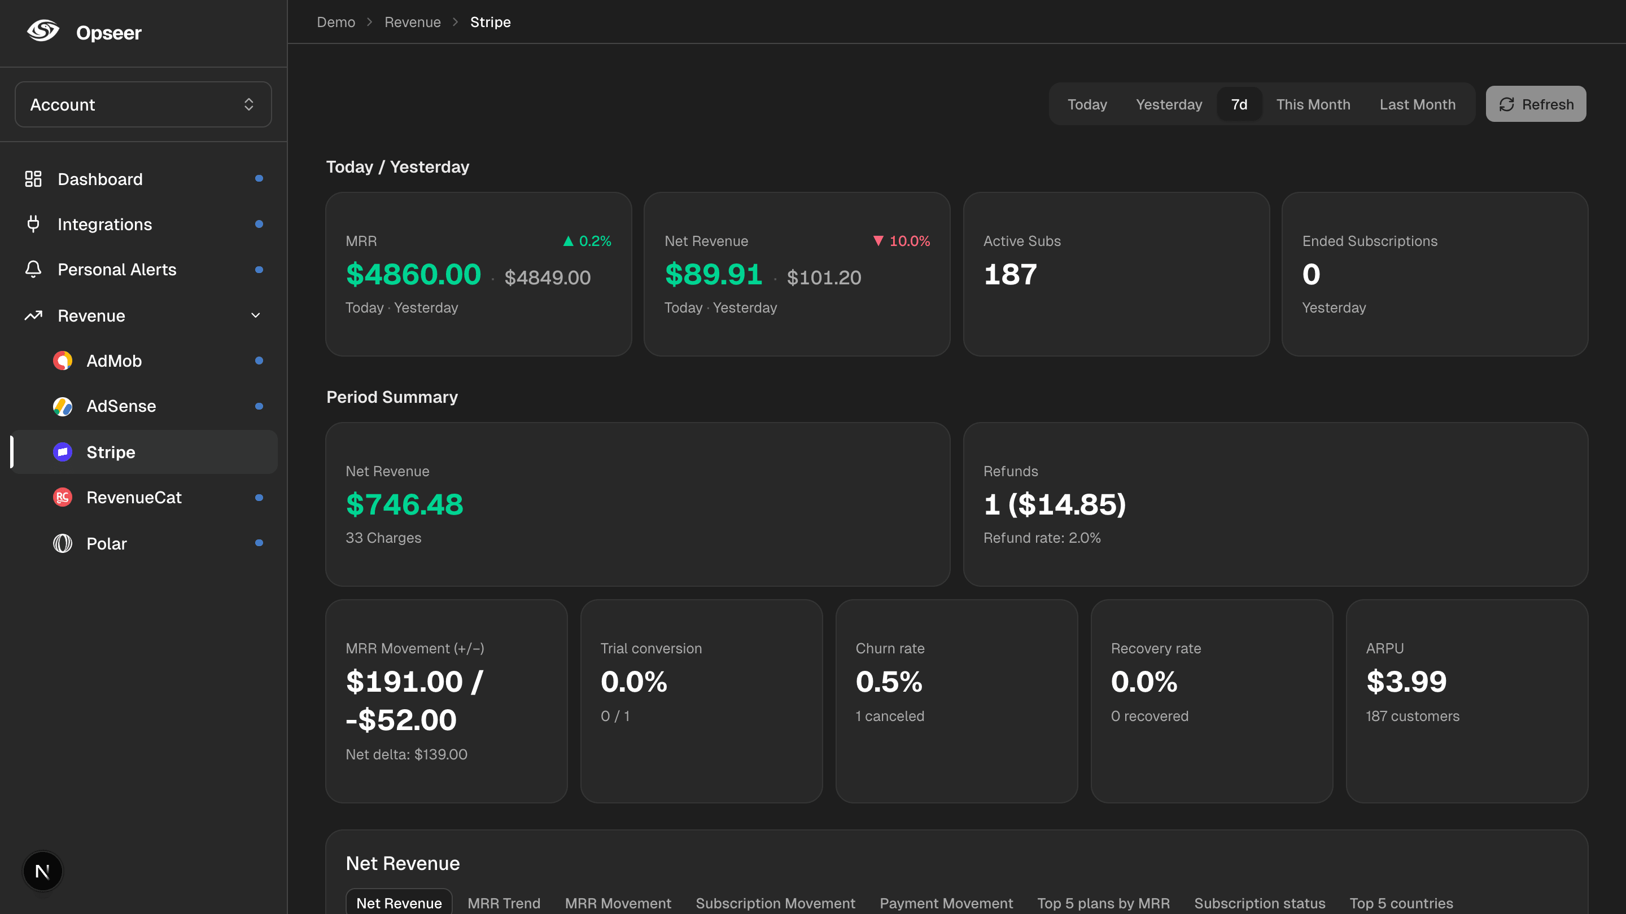Viewport: 1626px width, 914px height.
Task: Click the Ended Subscriptions card
Action: (1435, 274)
